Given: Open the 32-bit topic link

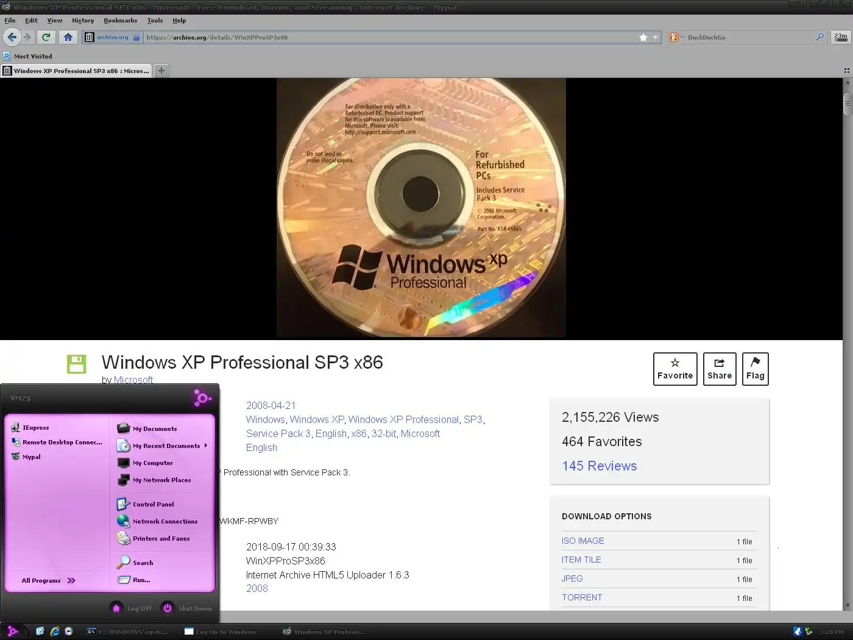Looking at the screenshot, I should pyautogui.click(x=384, y=433).
